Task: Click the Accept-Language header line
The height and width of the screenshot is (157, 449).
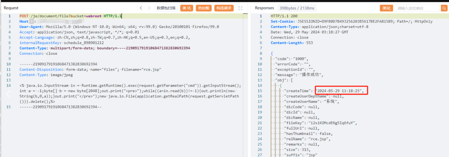Action: (105, 37)
